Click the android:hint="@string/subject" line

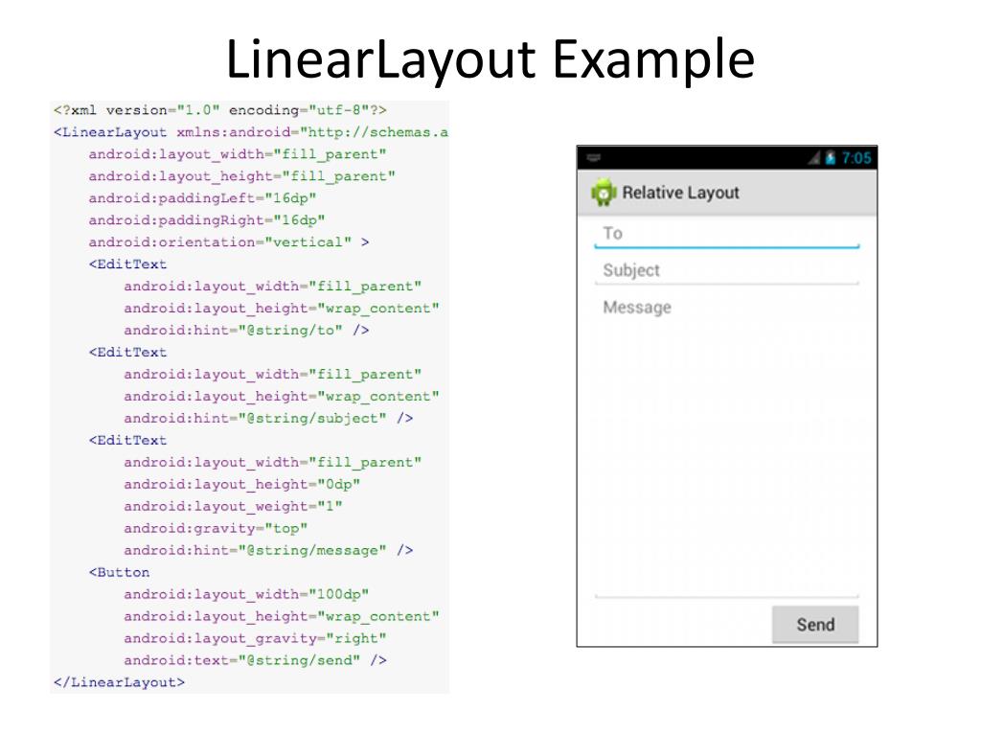268,418
